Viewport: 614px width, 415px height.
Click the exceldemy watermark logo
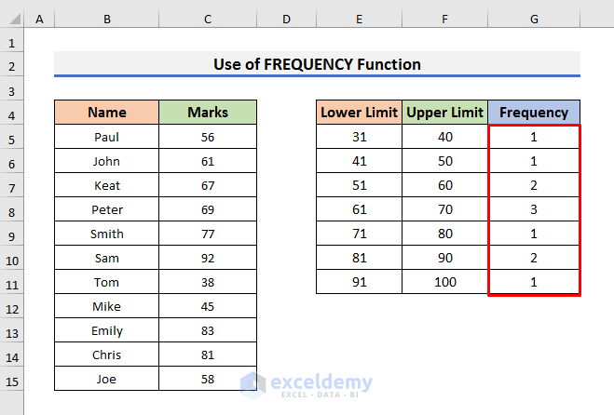coord(307,385)
